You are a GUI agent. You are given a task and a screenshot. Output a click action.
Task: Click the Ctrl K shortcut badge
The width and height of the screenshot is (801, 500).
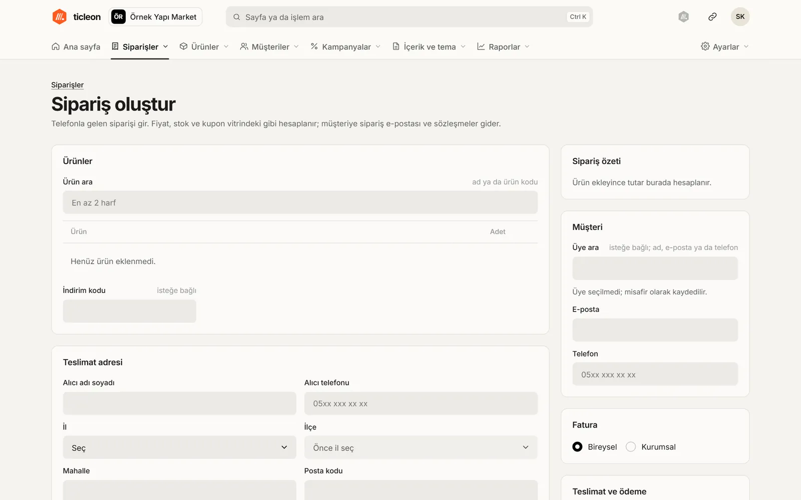578,17
